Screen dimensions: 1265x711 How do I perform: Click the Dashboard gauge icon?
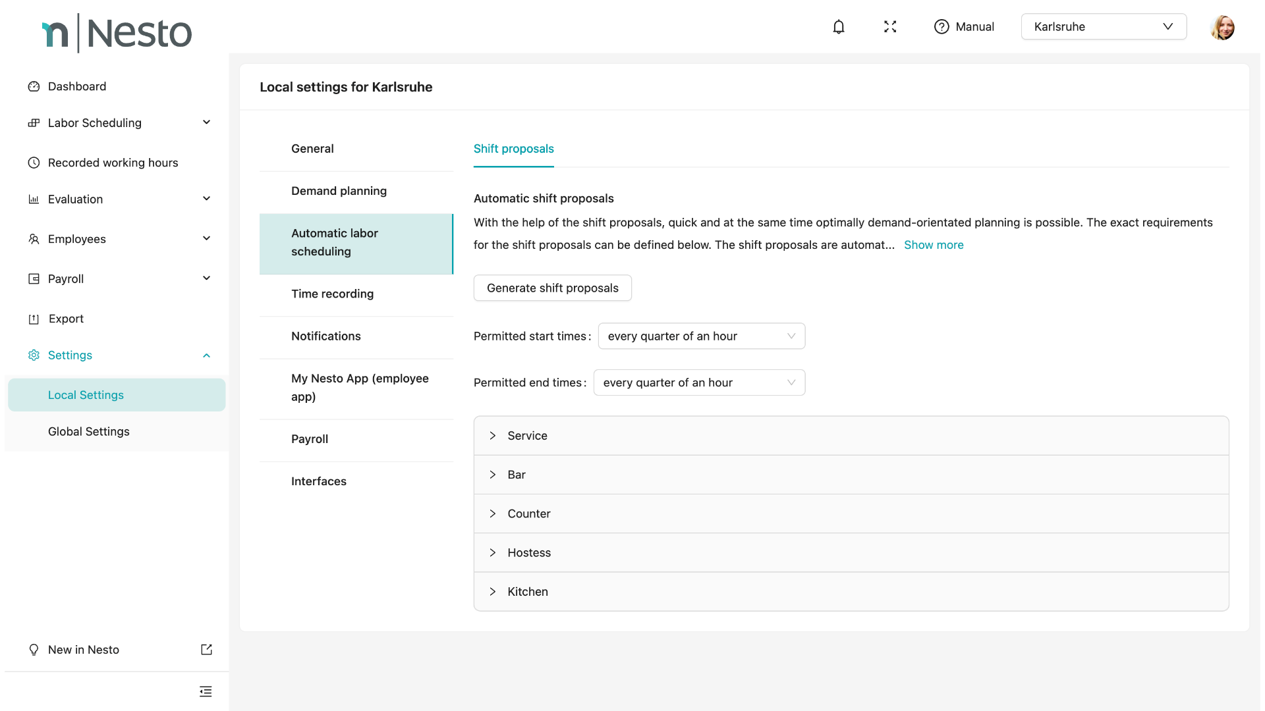click(x=34, y=86)
